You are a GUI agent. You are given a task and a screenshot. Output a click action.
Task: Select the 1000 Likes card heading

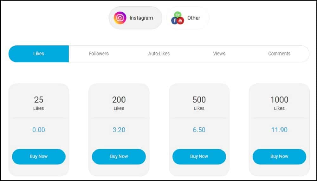click(x=279, y=103)
